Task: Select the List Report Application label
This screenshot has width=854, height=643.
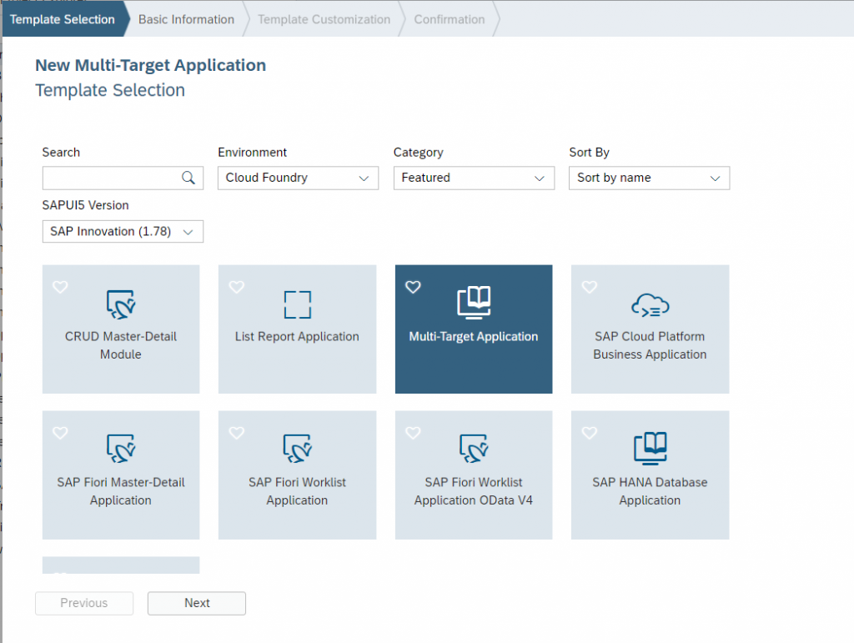Action: [298, 336]
